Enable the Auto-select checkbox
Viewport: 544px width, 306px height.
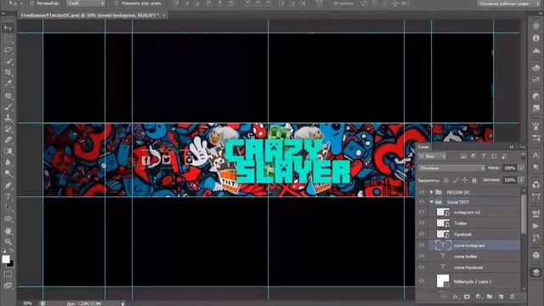[x=31, y=3]
